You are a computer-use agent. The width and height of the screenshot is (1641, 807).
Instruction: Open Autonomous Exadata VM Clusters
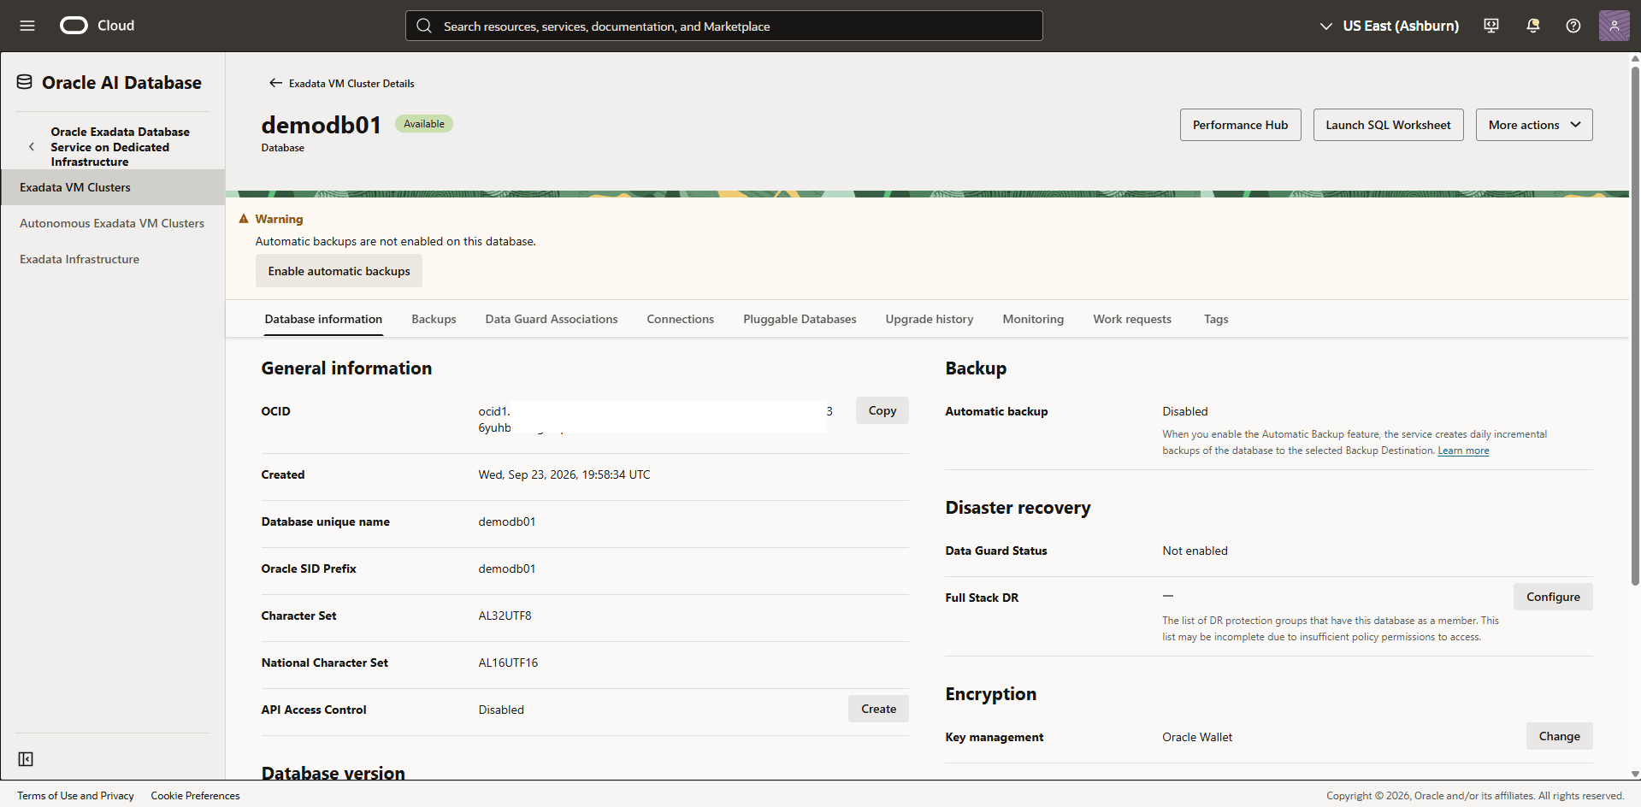[x=112, y=223]
